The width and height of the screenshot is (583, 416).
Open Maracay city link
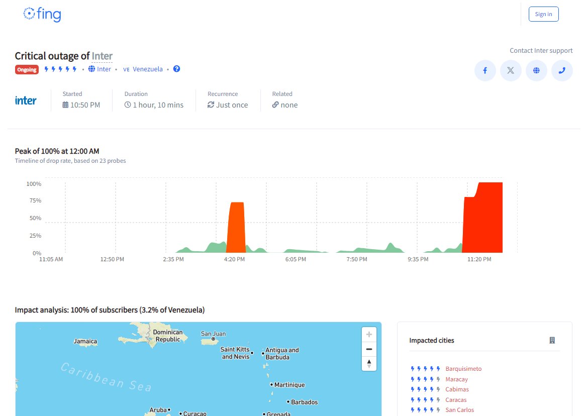pyautogui.click(x=456, y=379)
